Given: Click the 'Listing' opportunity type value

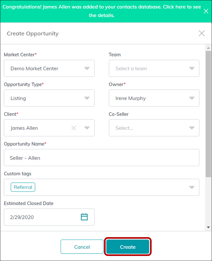Looking at the screenshot, I should tap(18, 98).
